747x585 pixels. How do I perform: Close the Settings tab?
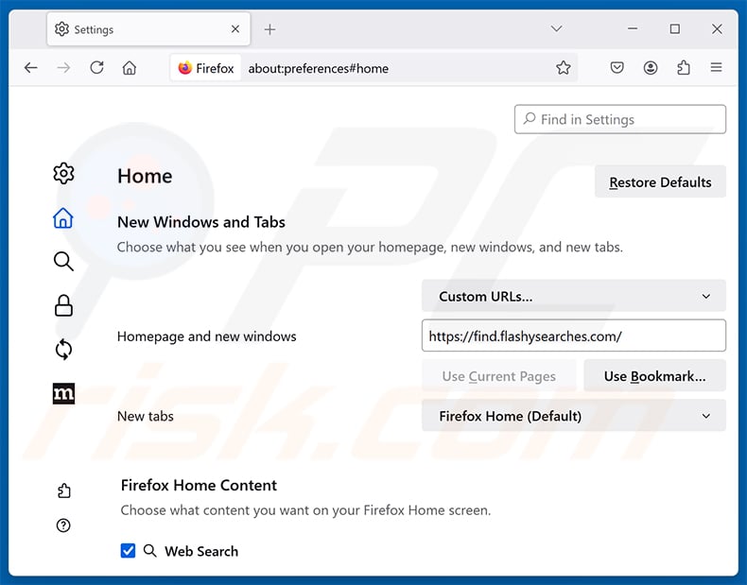click(235, 29)
